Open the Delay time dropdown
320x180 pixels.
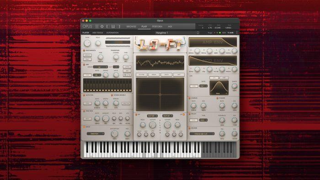pyautogui.click(x=203, y=120)
